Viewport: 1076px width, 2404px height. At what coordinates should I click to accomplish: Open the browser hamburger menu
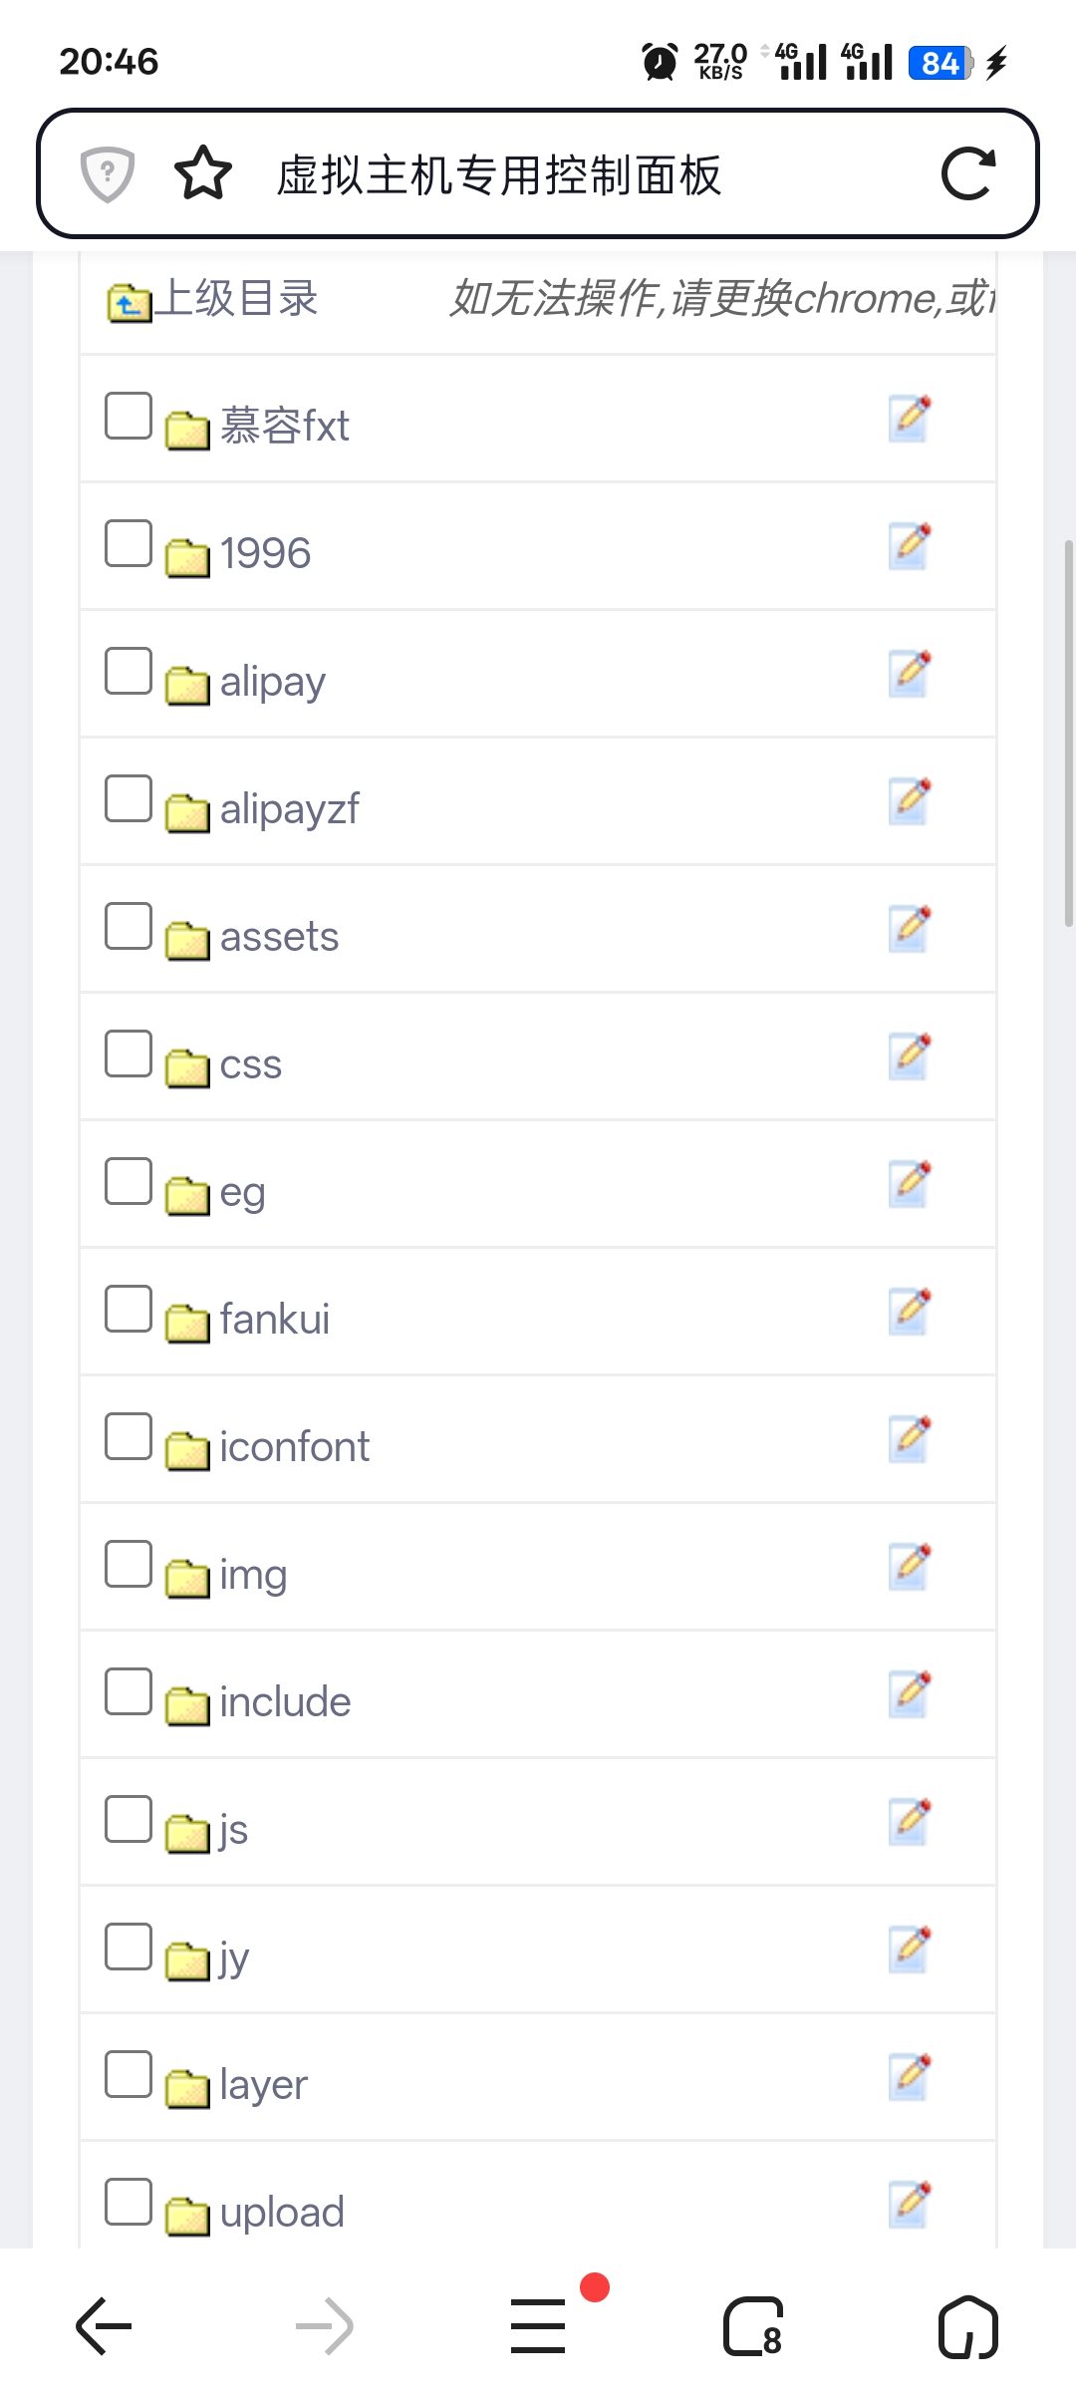click(x=539, y=2327)
